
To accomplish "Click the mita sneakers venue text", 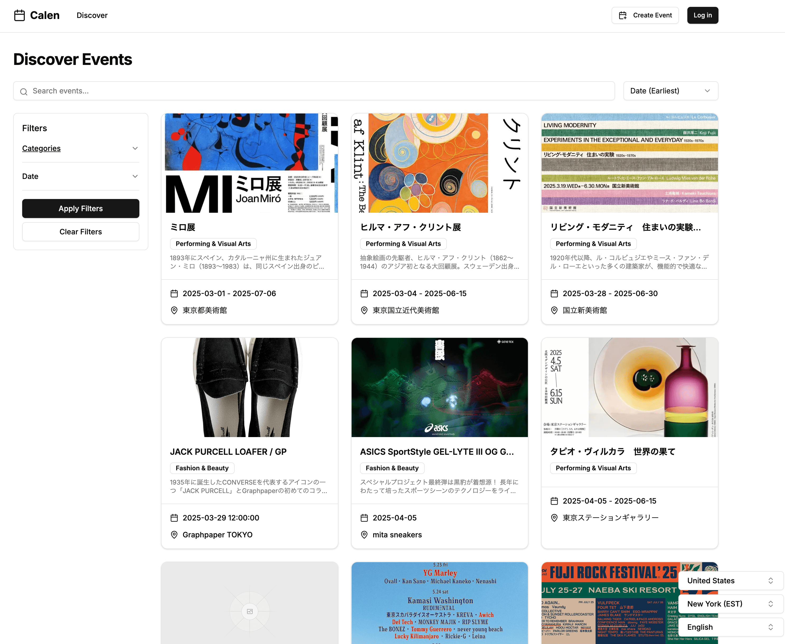I will coord(397,535).
